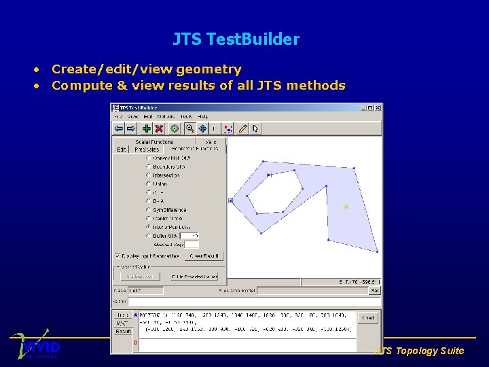
Task: Choose the Intersection radio button
Action: [x=149, y=175]
